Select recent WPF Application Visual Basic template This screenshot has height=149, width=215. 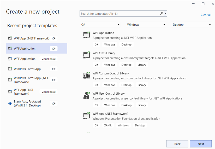(25, 59)
